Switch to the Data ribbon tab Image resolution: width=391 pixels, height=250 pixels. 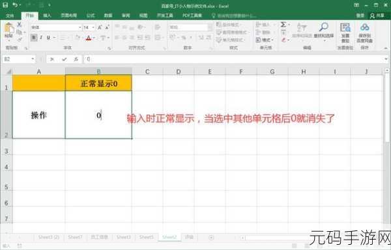108,16
